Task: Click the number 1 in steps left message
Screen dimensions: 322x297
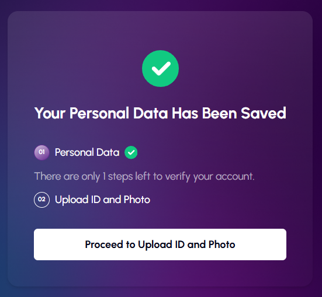Action: (105, 176)
